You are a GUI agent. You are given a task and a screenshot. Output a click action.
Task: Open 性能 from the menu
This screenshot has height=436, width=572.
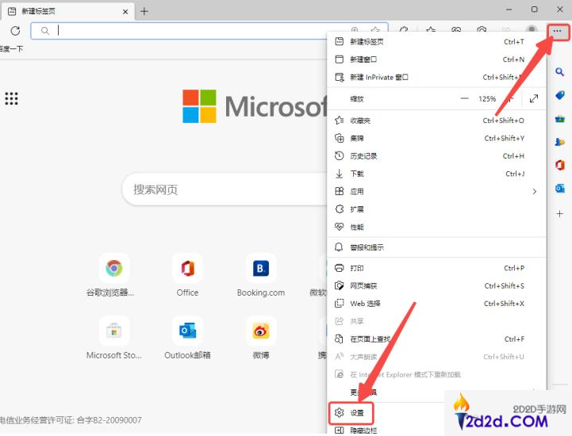(436, 227)
